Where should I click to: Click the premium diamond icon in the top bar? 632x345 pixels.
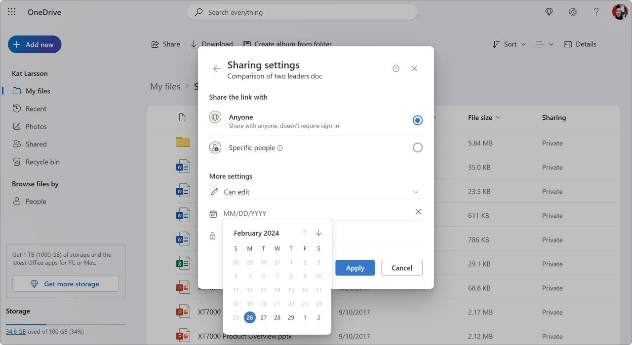coord(549,11)
